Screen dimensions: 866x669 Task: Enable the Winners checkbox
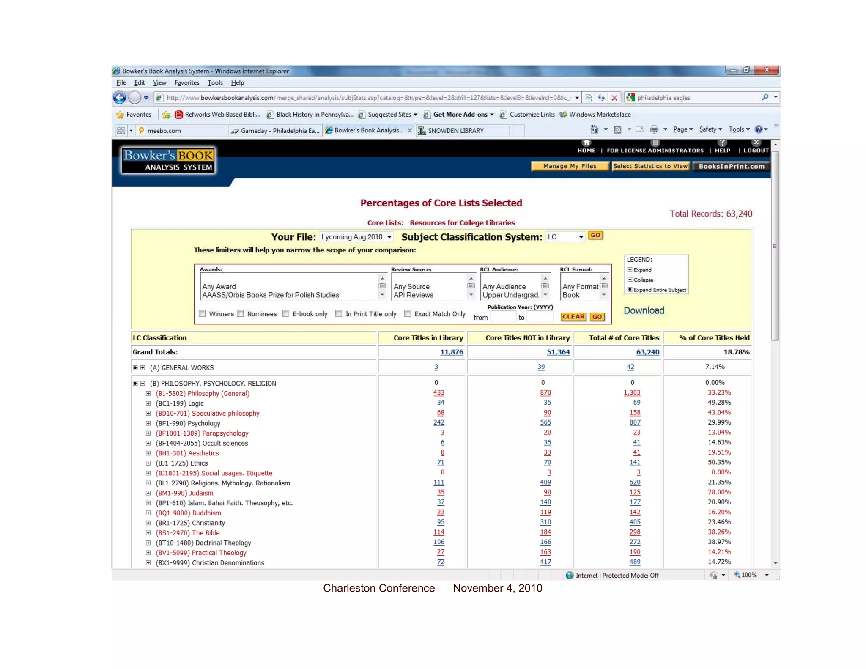point(202,314)
